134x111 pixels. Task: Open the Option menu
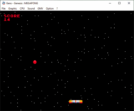50,9
